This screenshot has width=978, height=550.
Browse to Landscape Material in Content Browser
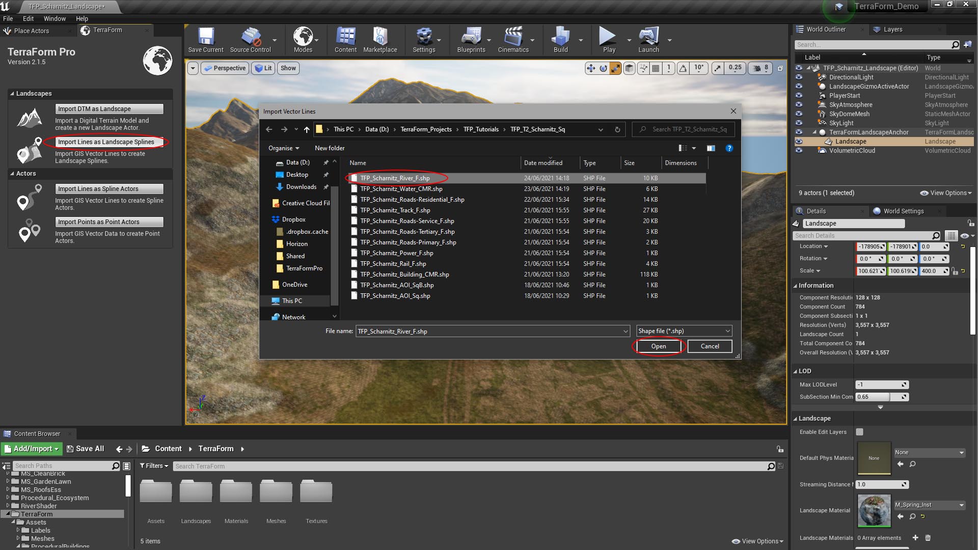pos(912,516)
